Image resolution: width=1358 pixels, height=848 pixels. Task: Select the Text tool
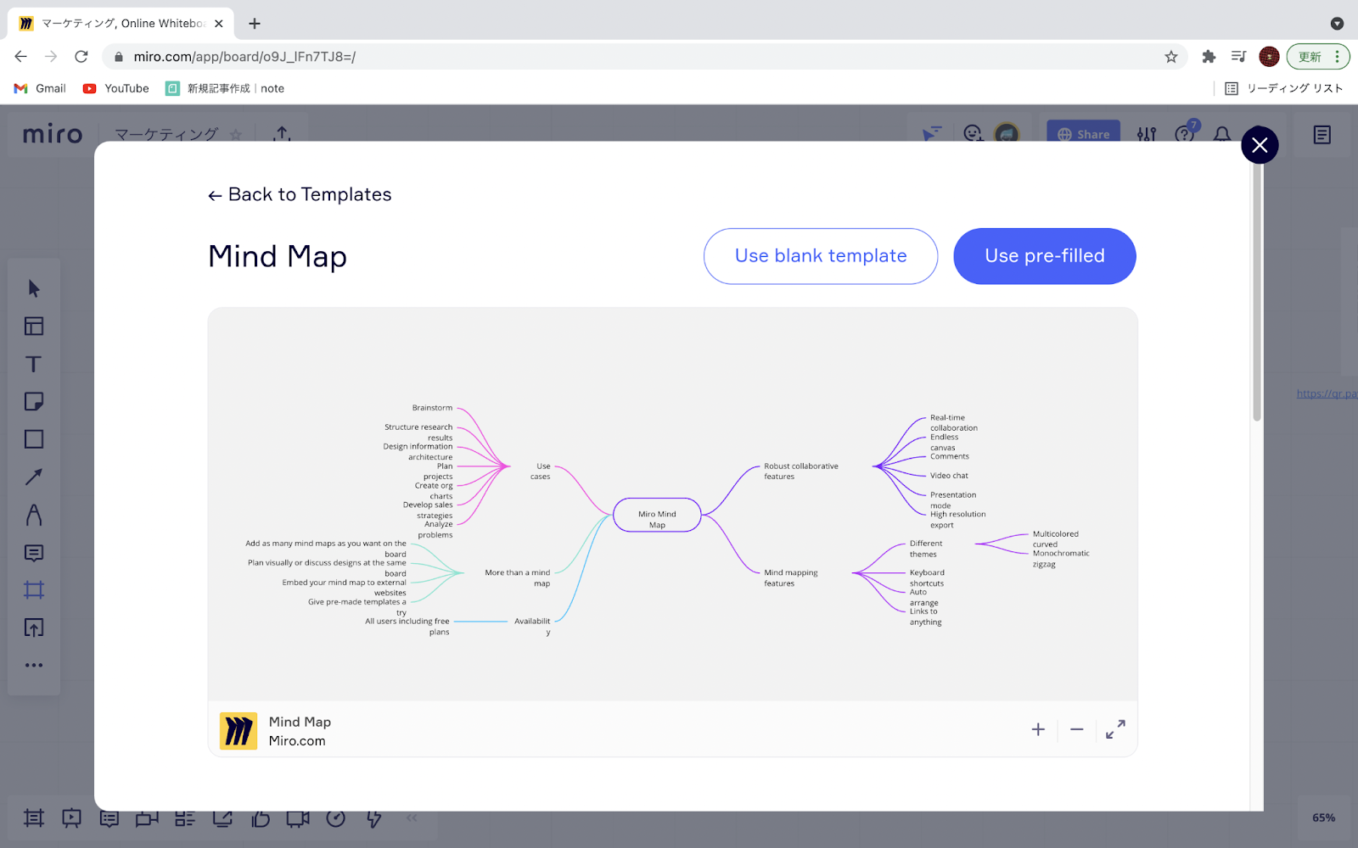34,364
